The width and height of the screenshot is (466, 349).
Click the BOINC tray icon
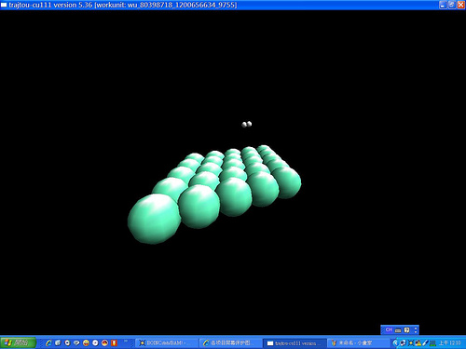click(x=410, y=342)
